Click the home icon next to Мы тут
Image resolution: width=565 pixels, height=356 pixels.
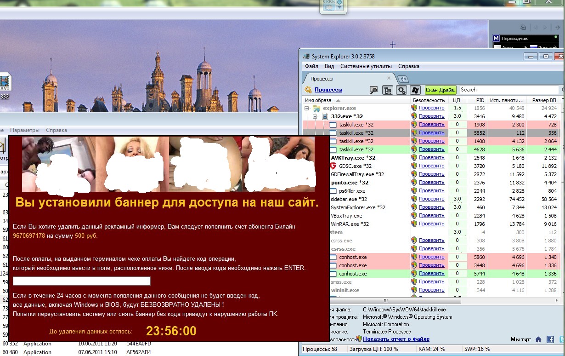[538, 339]
